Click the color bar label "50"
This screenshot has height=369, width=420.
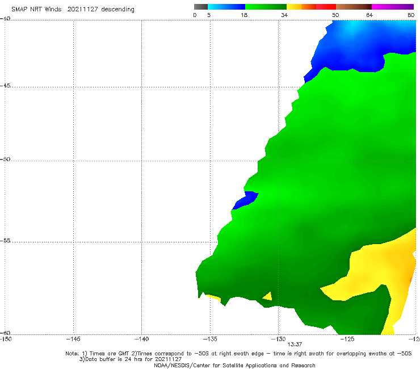click(x=335, y=15)
